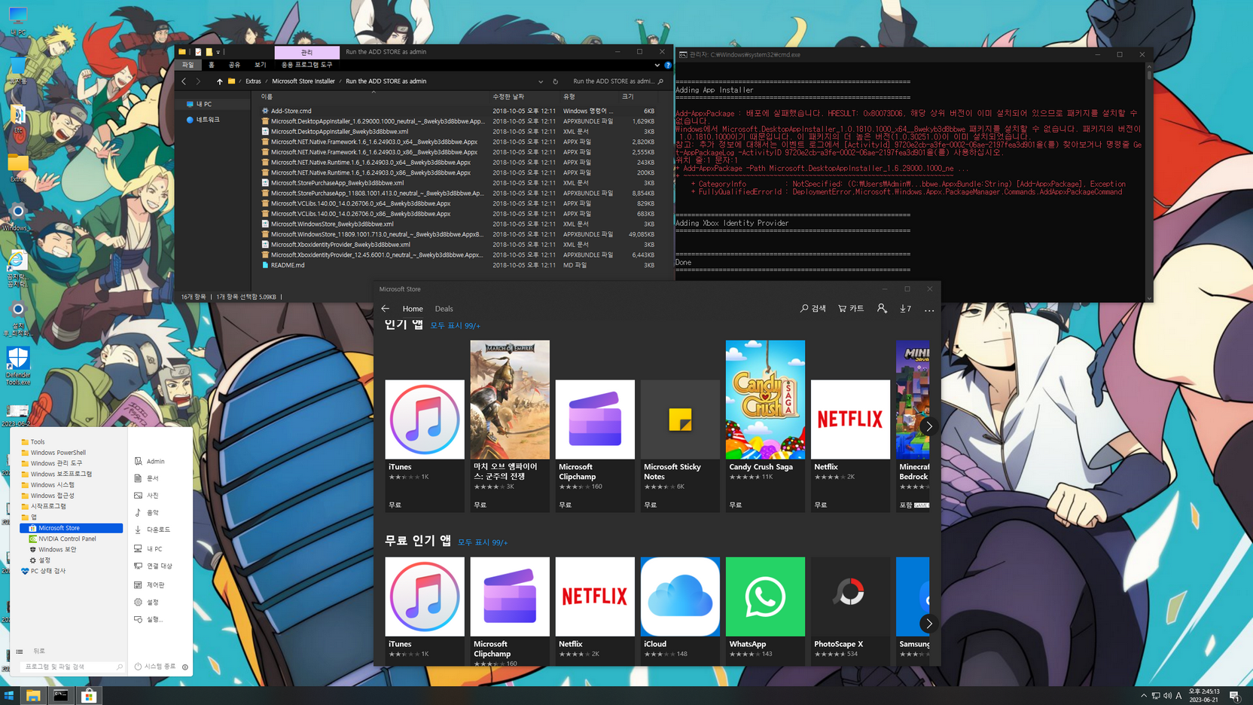This screenshot has height=705, width=1253.
Task: Click the Explorer help question mark icon
Action: coord(668,65)
